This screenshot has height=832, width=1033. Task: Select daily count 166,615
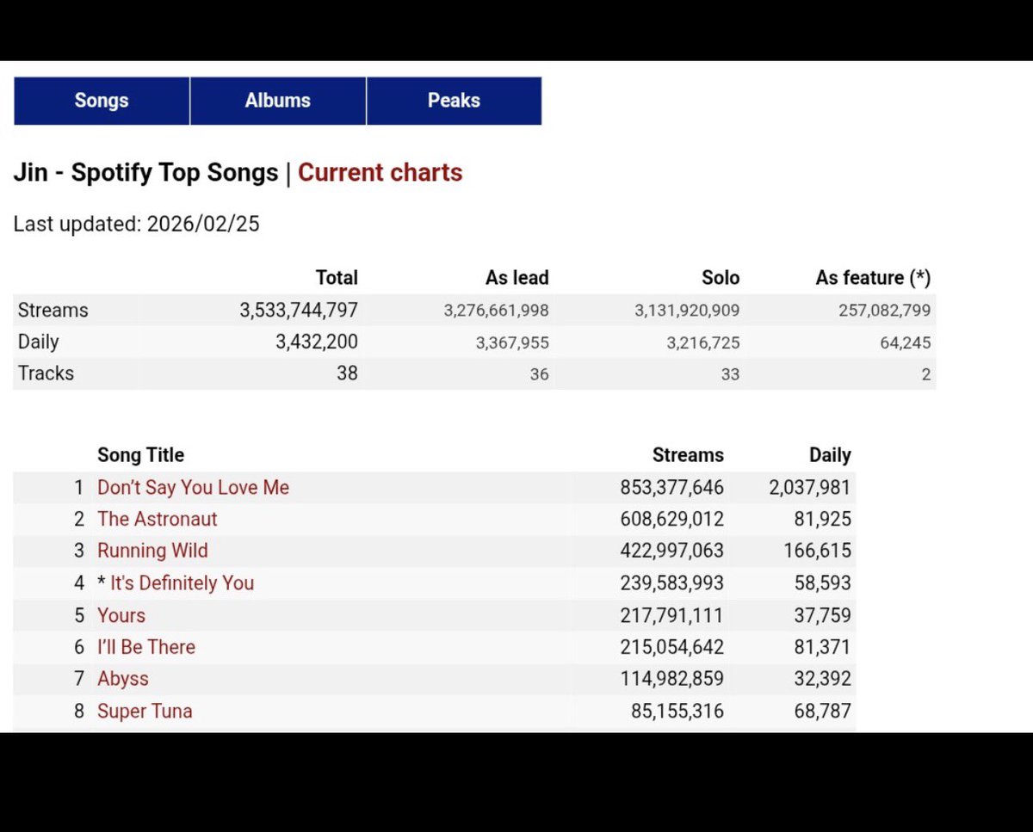(x=817, y=551)
